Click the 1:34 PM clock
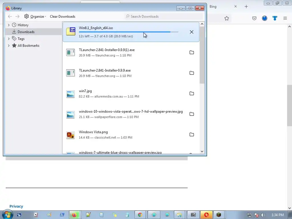The image size is (292, 219). (x=277, y=215)
